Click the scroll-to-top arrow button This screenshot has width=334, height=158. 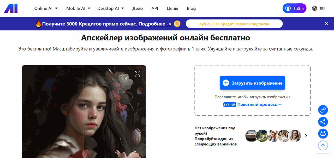click(x=323, y=146)
